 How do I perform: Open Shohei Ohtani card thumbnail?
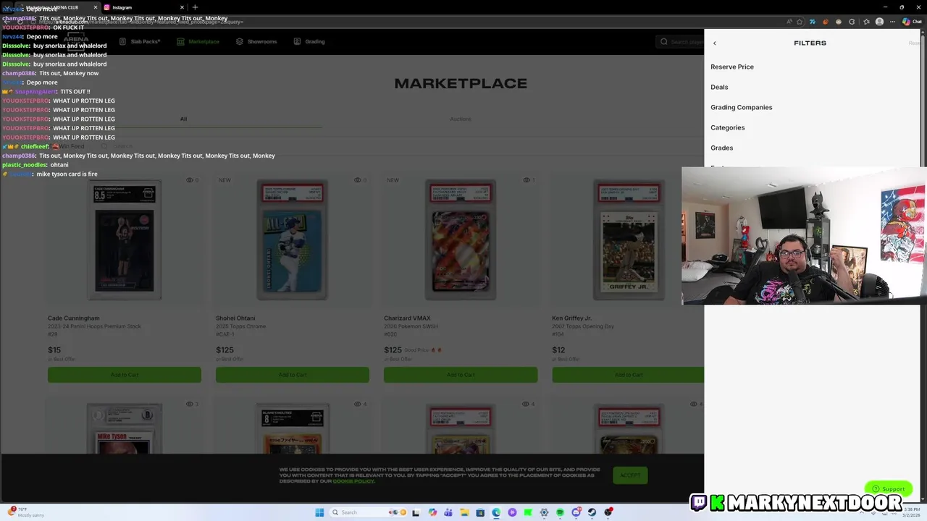[x=293, y=240]
